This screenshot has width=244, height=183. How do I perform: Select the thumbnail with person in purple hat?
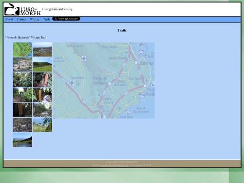(x=42, y=94)
